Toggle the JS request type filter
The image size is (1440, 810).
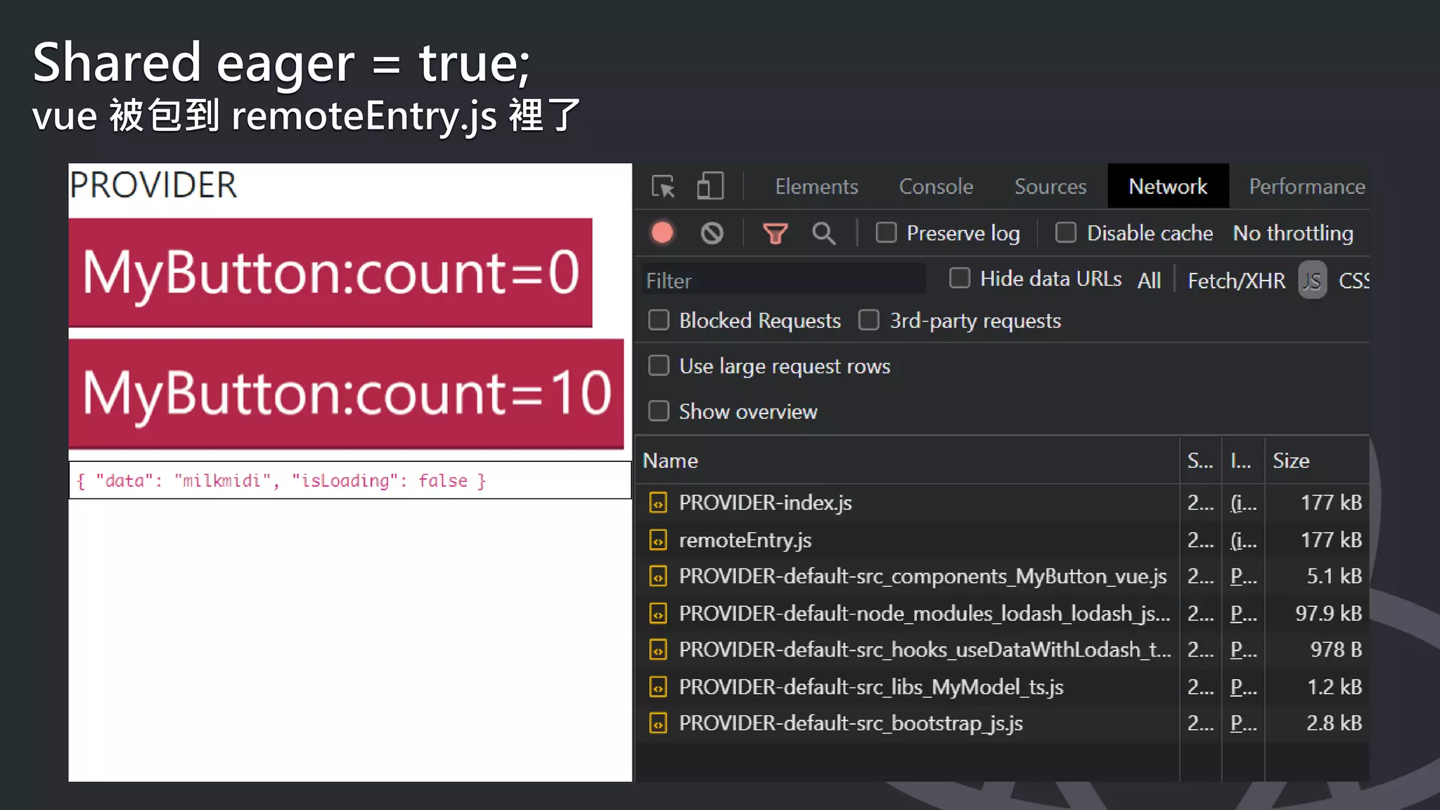pos(1312,281)
